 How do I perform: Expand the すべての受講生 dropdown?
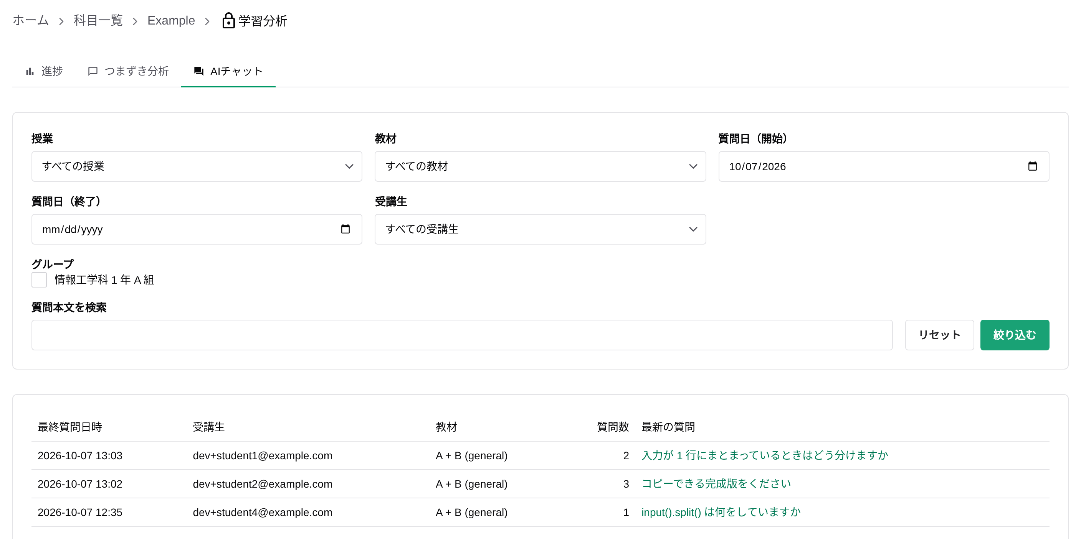(x=540, y=229)
